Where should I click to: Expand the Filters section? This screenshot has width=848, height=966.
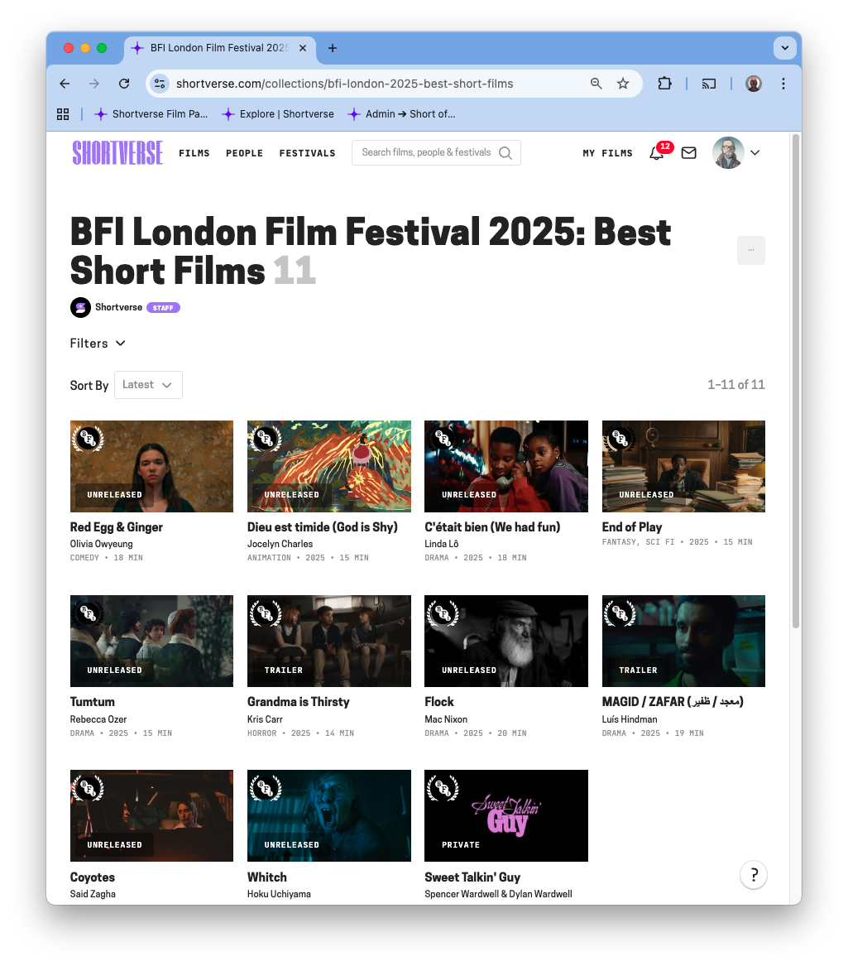pyautogui.click(x=97, y=343)
